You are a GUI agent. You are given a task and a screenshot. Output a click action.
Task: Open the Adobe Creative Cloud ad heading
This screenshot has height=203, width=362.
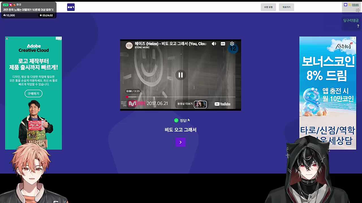(x=34, y=48)
